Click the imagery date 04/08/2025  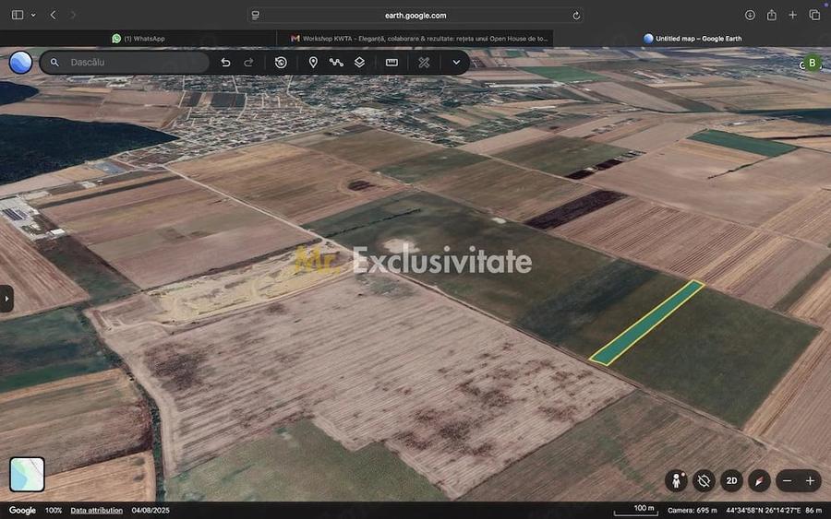151,511
